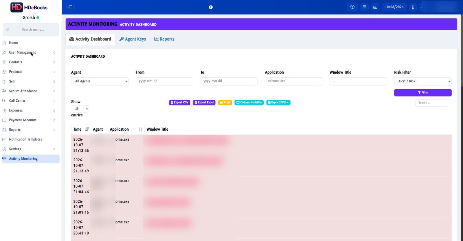Expand the sidebar Reports menu chevron
This screenshot has height=241, width=463.
(x=54, y=130)
